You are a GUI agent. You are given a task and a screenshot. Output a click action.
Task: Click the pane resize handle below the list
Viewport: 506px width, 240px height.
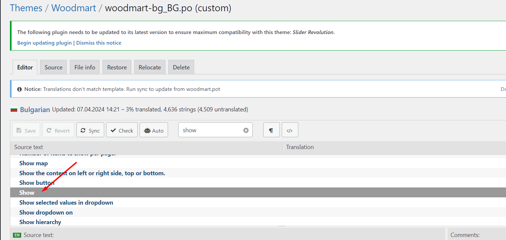[282, 226]
